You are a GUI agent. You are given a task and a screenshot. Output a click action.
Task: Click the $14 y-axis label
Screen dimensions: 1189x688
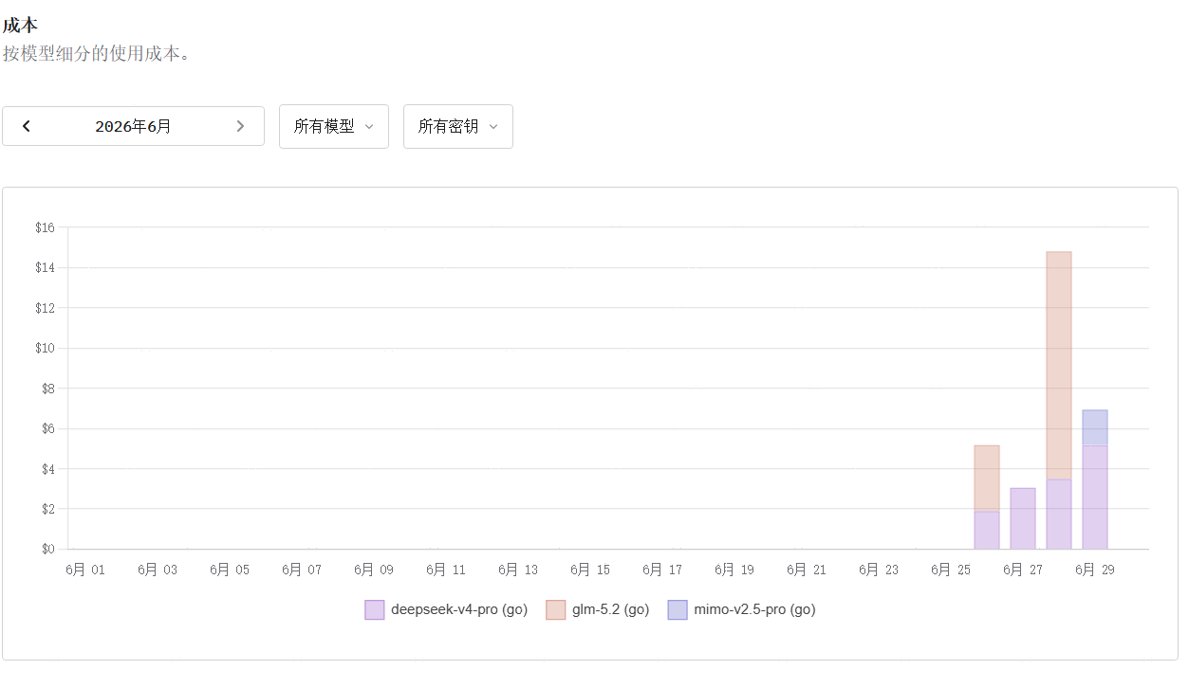[46, 268]
